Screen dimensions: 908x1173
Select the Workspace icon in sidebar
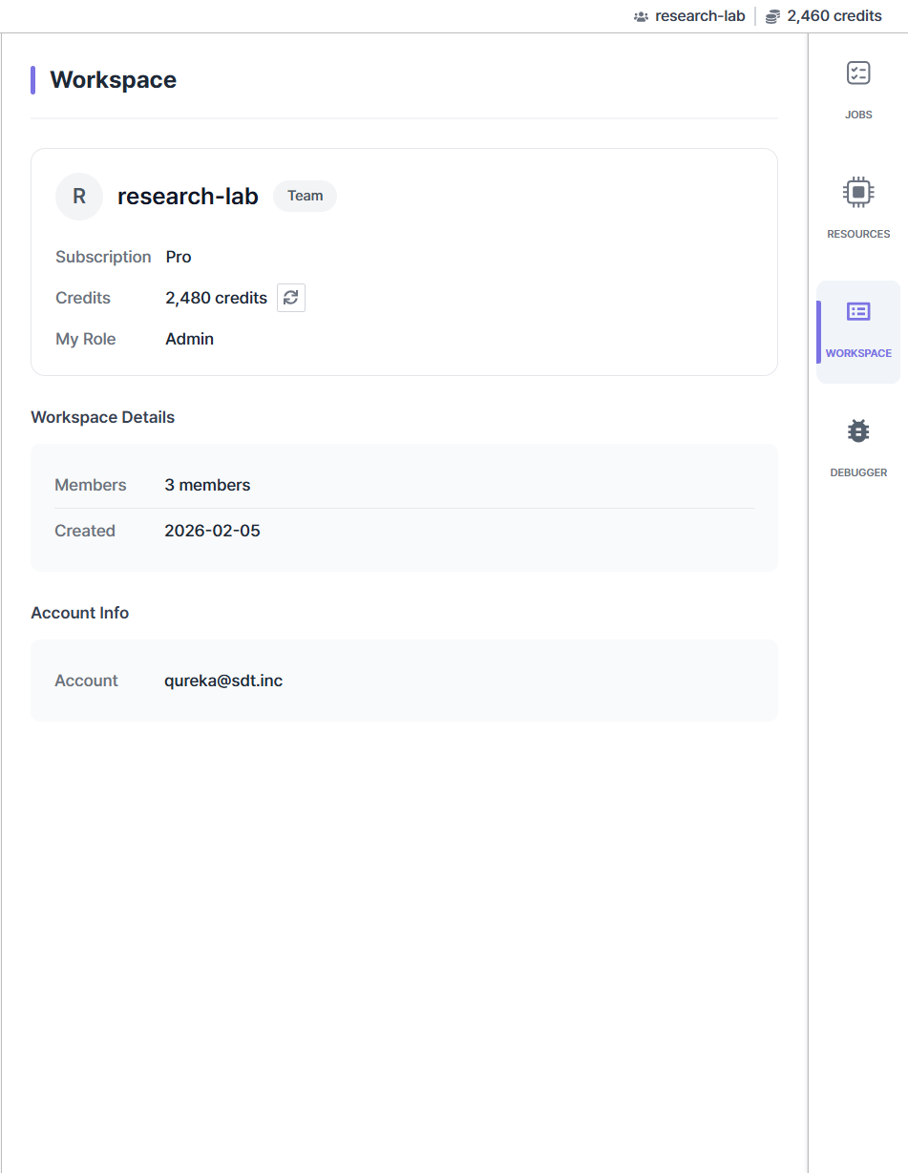[x=858, y=312]
